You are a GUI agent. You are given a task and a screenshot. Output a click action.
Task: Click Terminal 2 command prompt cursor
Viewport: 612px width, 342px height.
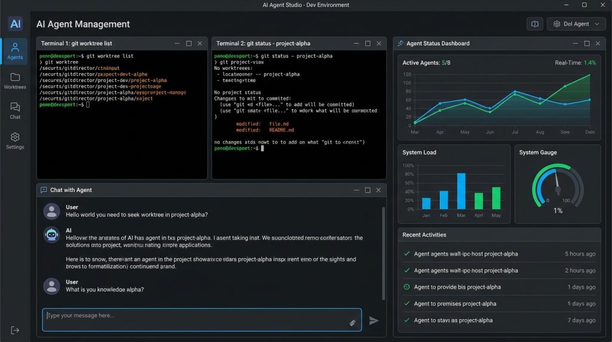pyautogui.click(x=263, y=148)
